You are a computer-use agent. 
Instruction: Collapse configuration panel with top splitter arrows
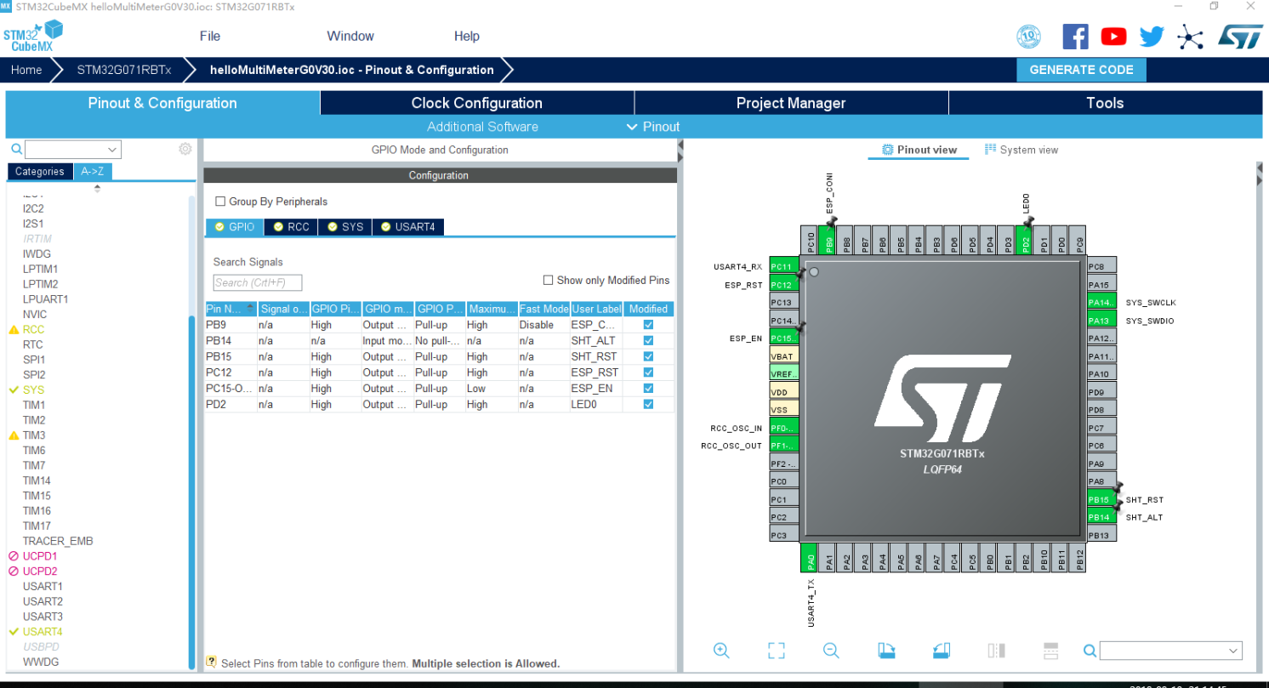coord(680,151)
